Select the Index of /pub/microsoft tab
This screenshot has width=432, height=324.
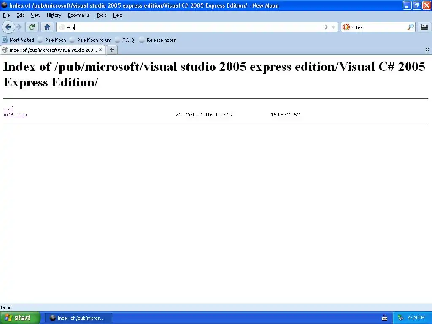click(x=53, y=50)
